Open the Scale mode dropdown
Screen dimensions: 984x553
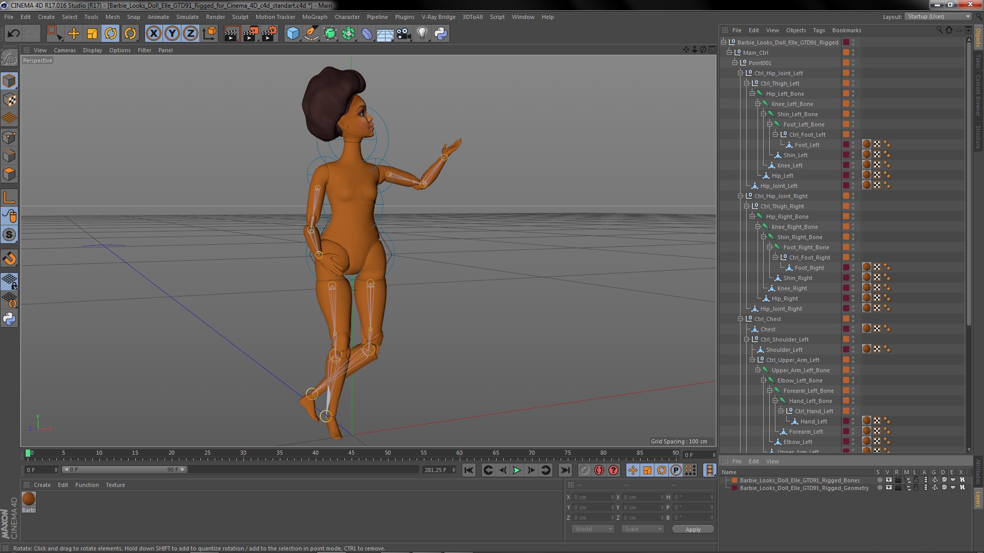[x=643, y=529]
